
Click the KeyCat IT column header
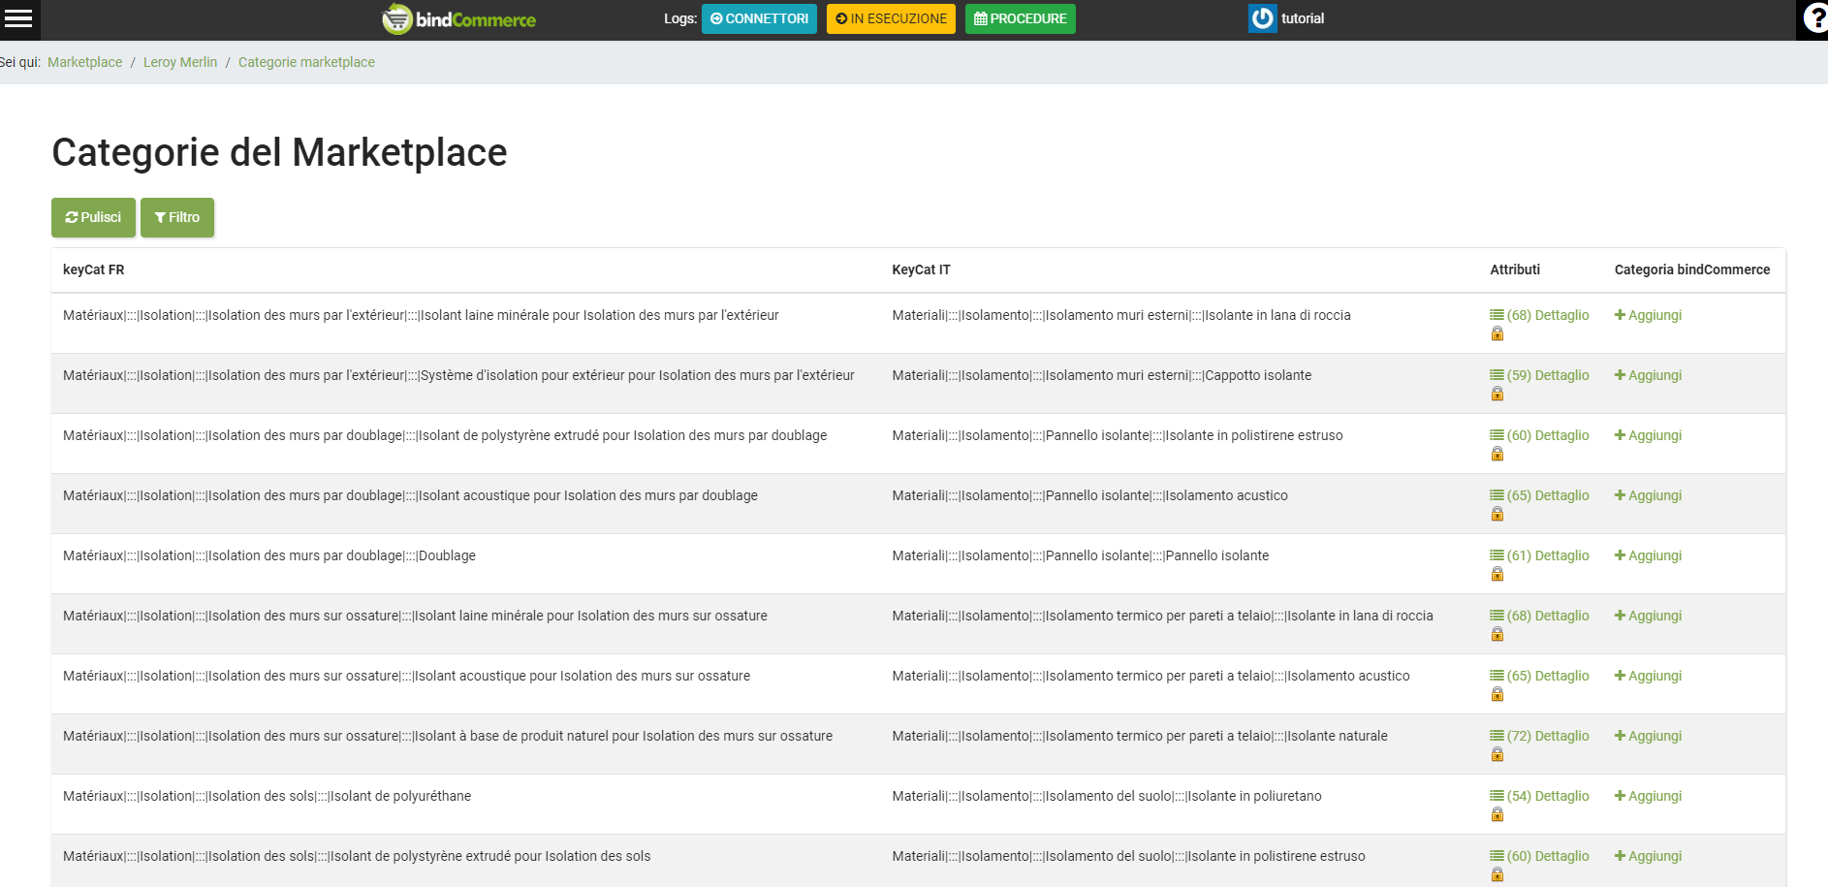[x=921, y=269]
